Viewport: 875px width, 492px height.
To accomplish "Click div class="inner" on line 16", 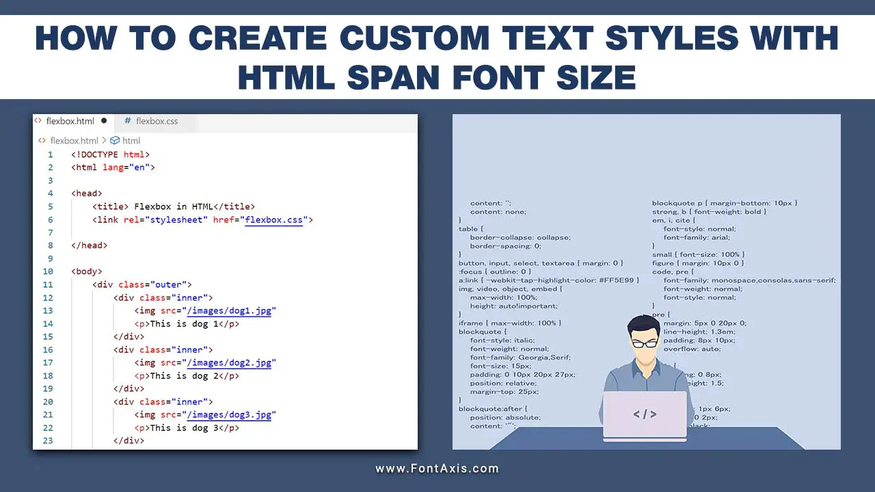I will pyautogui.click(x=163, y=350).
